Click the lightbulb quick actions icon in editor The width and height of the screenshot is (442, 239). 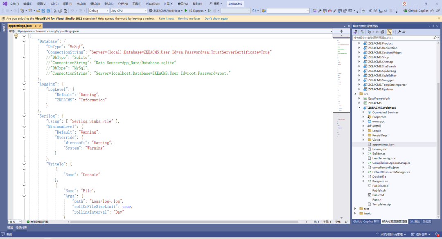[16, 36]
